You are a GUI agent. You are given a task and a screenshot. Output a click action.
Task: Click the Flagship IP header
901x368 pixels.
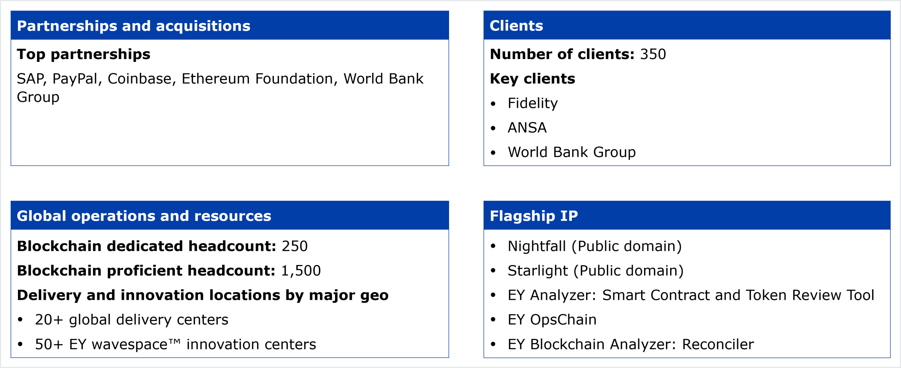click(534, 216)
